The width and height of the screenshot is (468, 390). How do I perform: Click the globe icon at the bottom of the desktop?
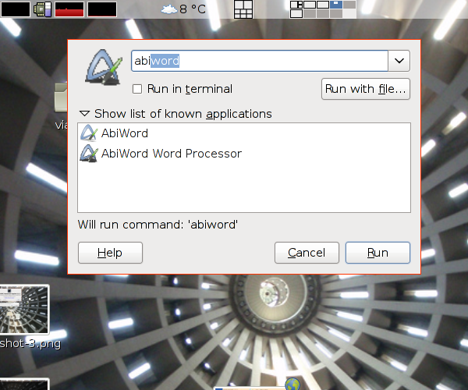click(x=292, y=383)
